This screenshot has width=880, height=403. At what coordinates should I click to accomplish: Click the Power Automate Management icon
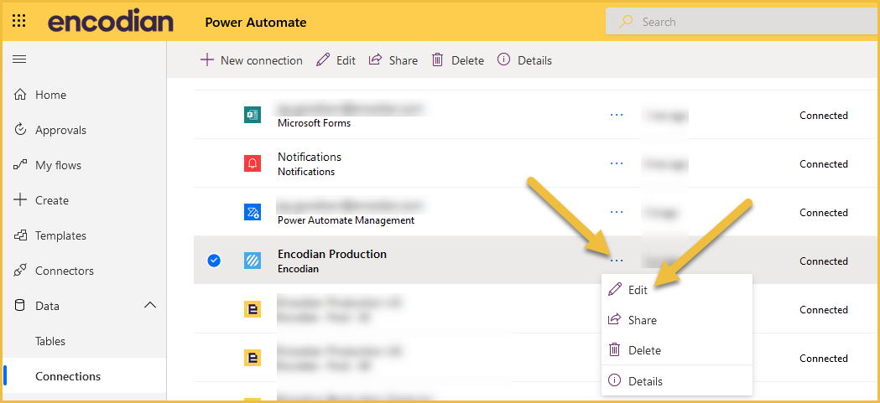click(x=253, y=213)
